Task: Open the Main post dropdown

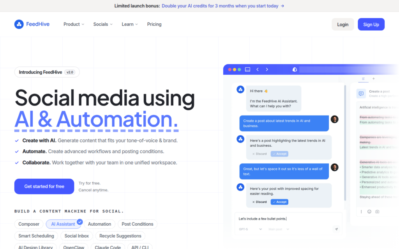Action: (279, 229)
